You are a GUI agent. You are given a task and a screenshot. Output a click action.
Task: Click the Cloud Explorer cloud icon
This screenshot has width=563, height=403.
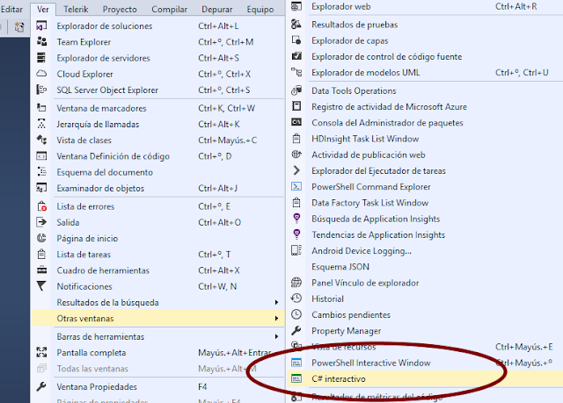(x=41, y=74)
